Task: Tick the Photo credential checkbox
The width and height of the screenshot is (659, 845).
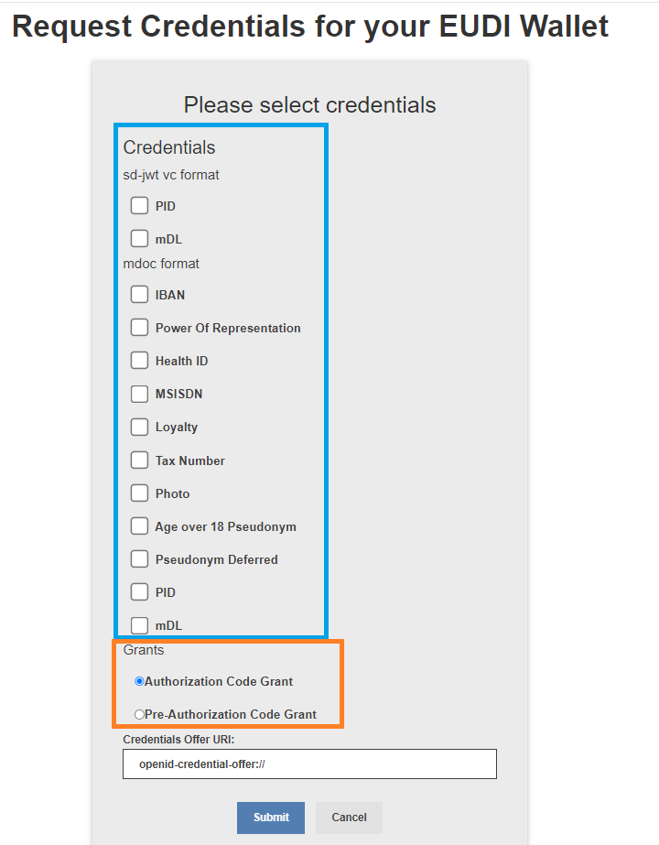Action: (x=139, y=493)
